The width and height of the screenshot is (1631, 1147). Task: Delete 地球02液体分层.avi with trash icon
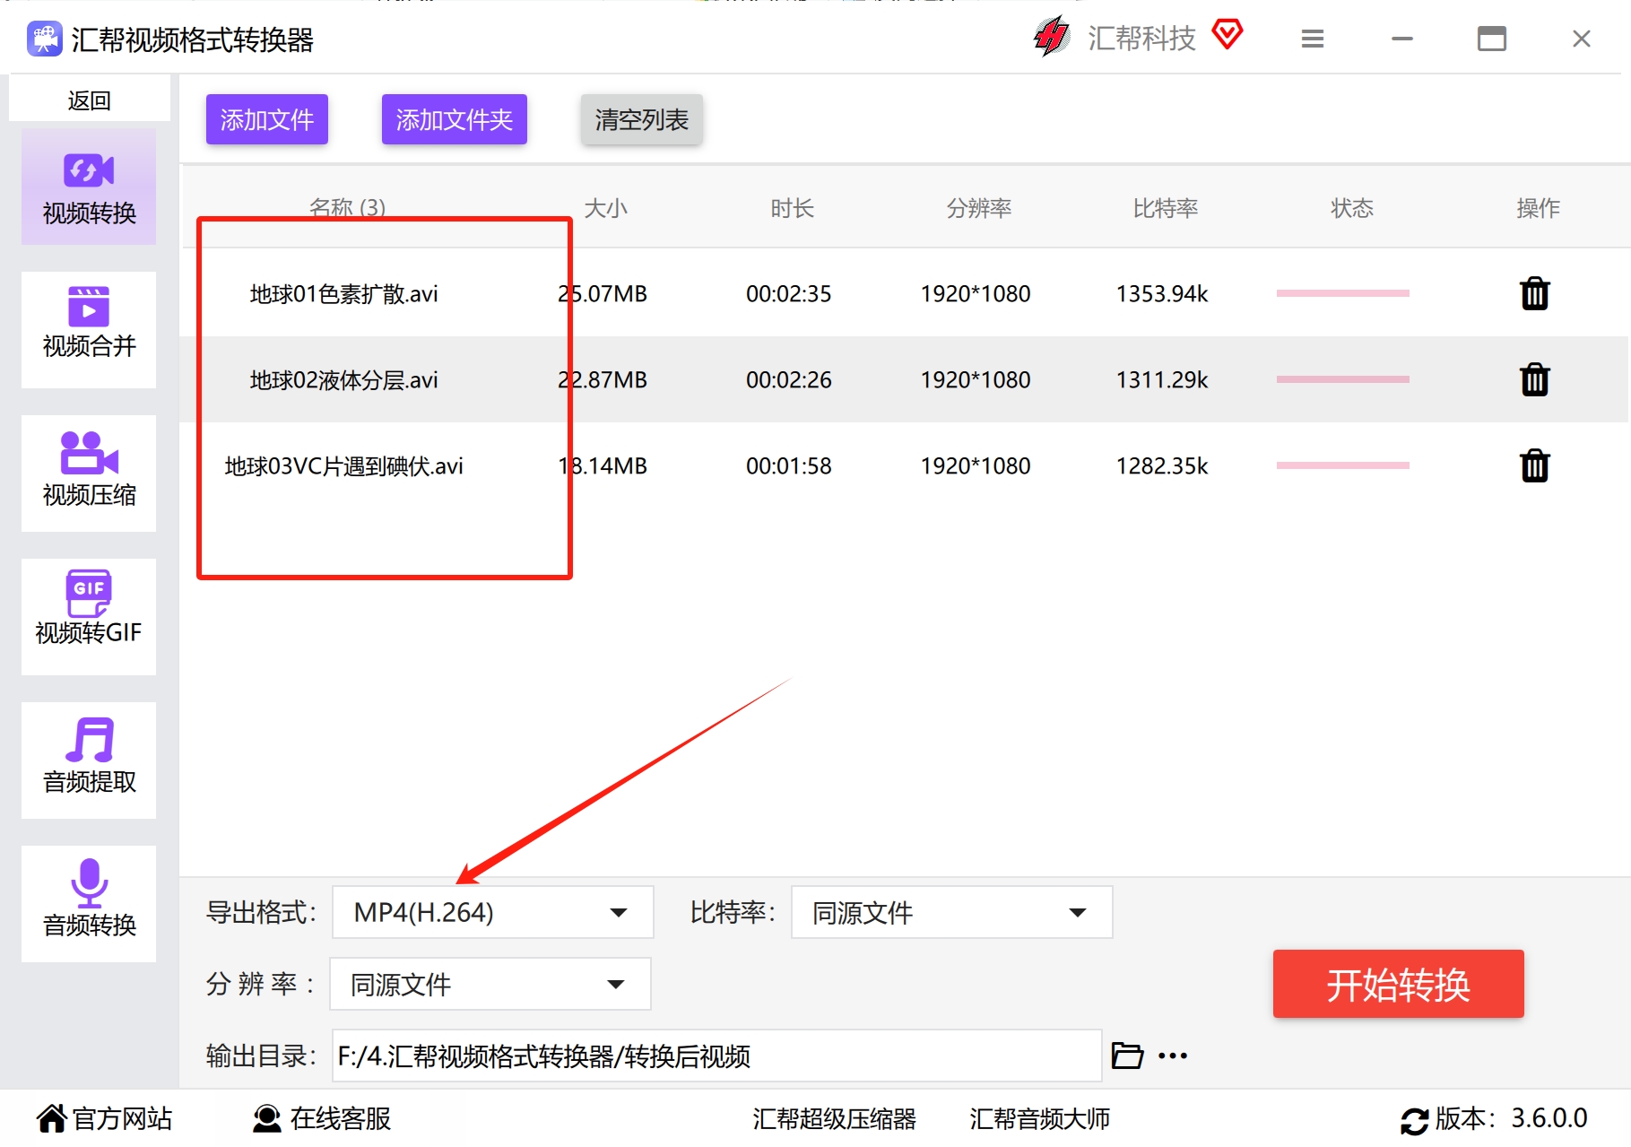pos(1534,379)
